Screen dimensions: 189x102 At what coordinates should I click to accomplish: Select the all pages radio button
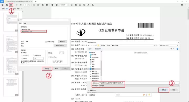(x=22, y=53)
